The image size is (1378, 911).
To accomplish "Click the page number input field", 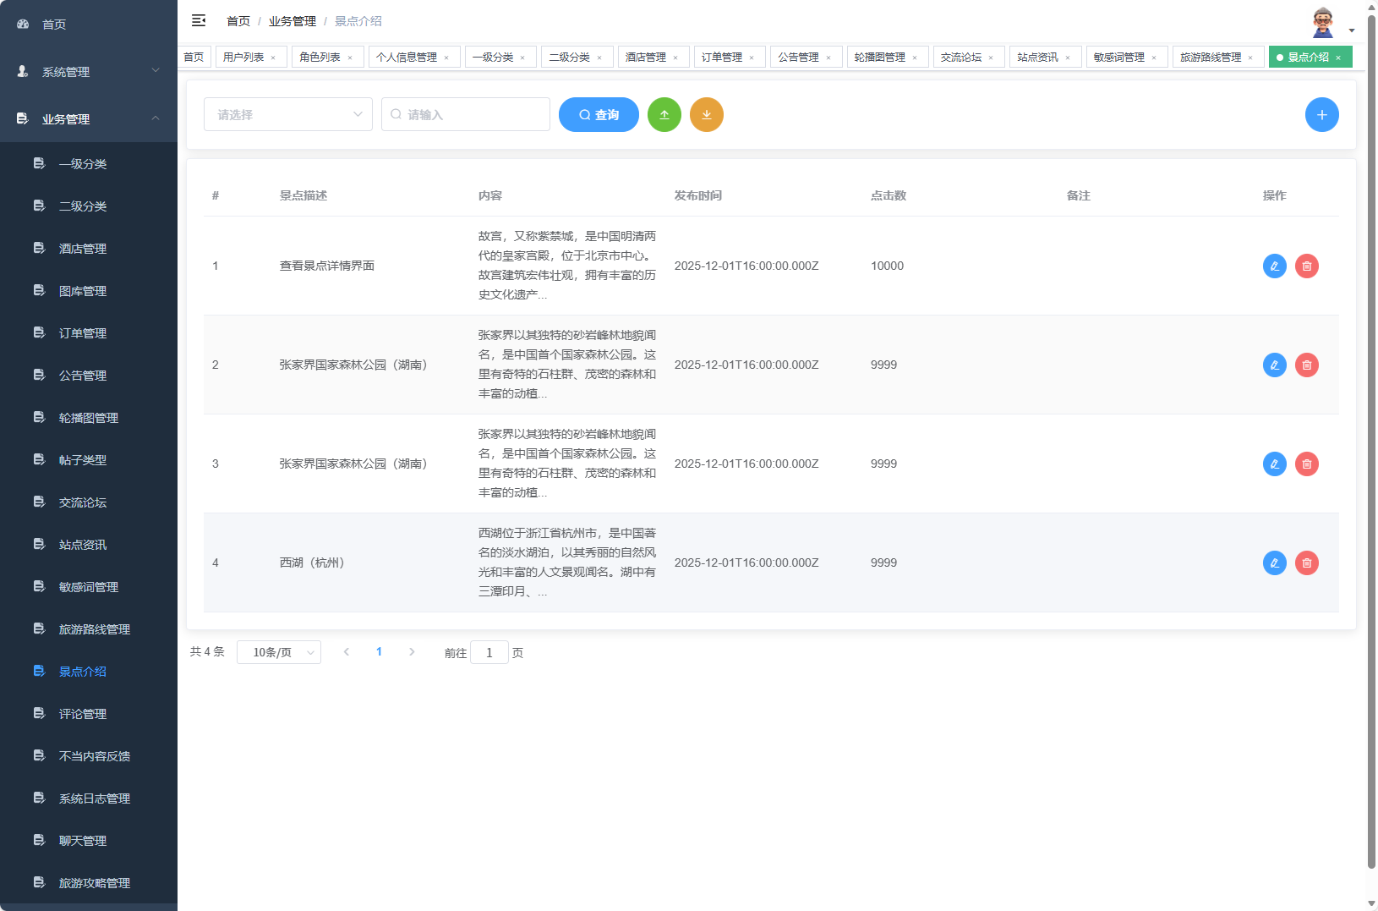I will pyautogui.click(x=489, y=652).
